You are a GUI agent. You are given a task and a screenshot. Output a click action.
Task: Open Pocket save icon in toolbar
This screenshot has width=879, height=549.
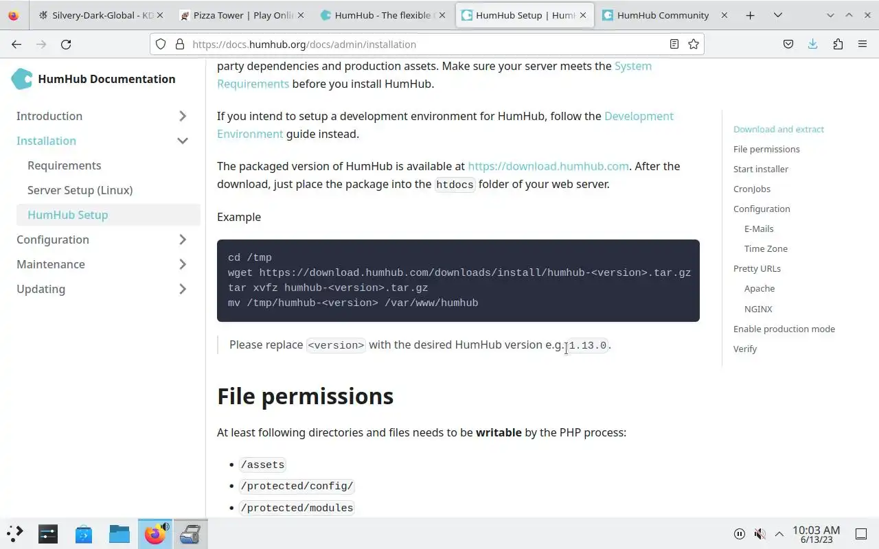point(788,44)
